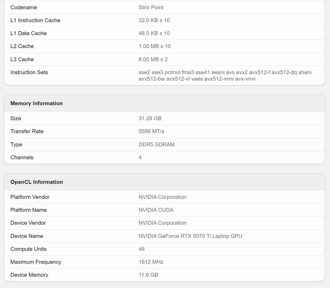Click Platform Vendor's NVIDIA Corporation value
Screen dimensions: 330x288
coord(162,197)
